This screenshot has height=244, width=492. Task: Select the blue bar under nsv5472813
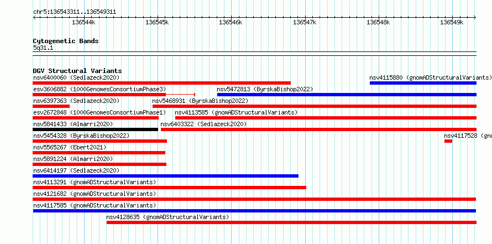pyautogui.click(x=347, y=95)
